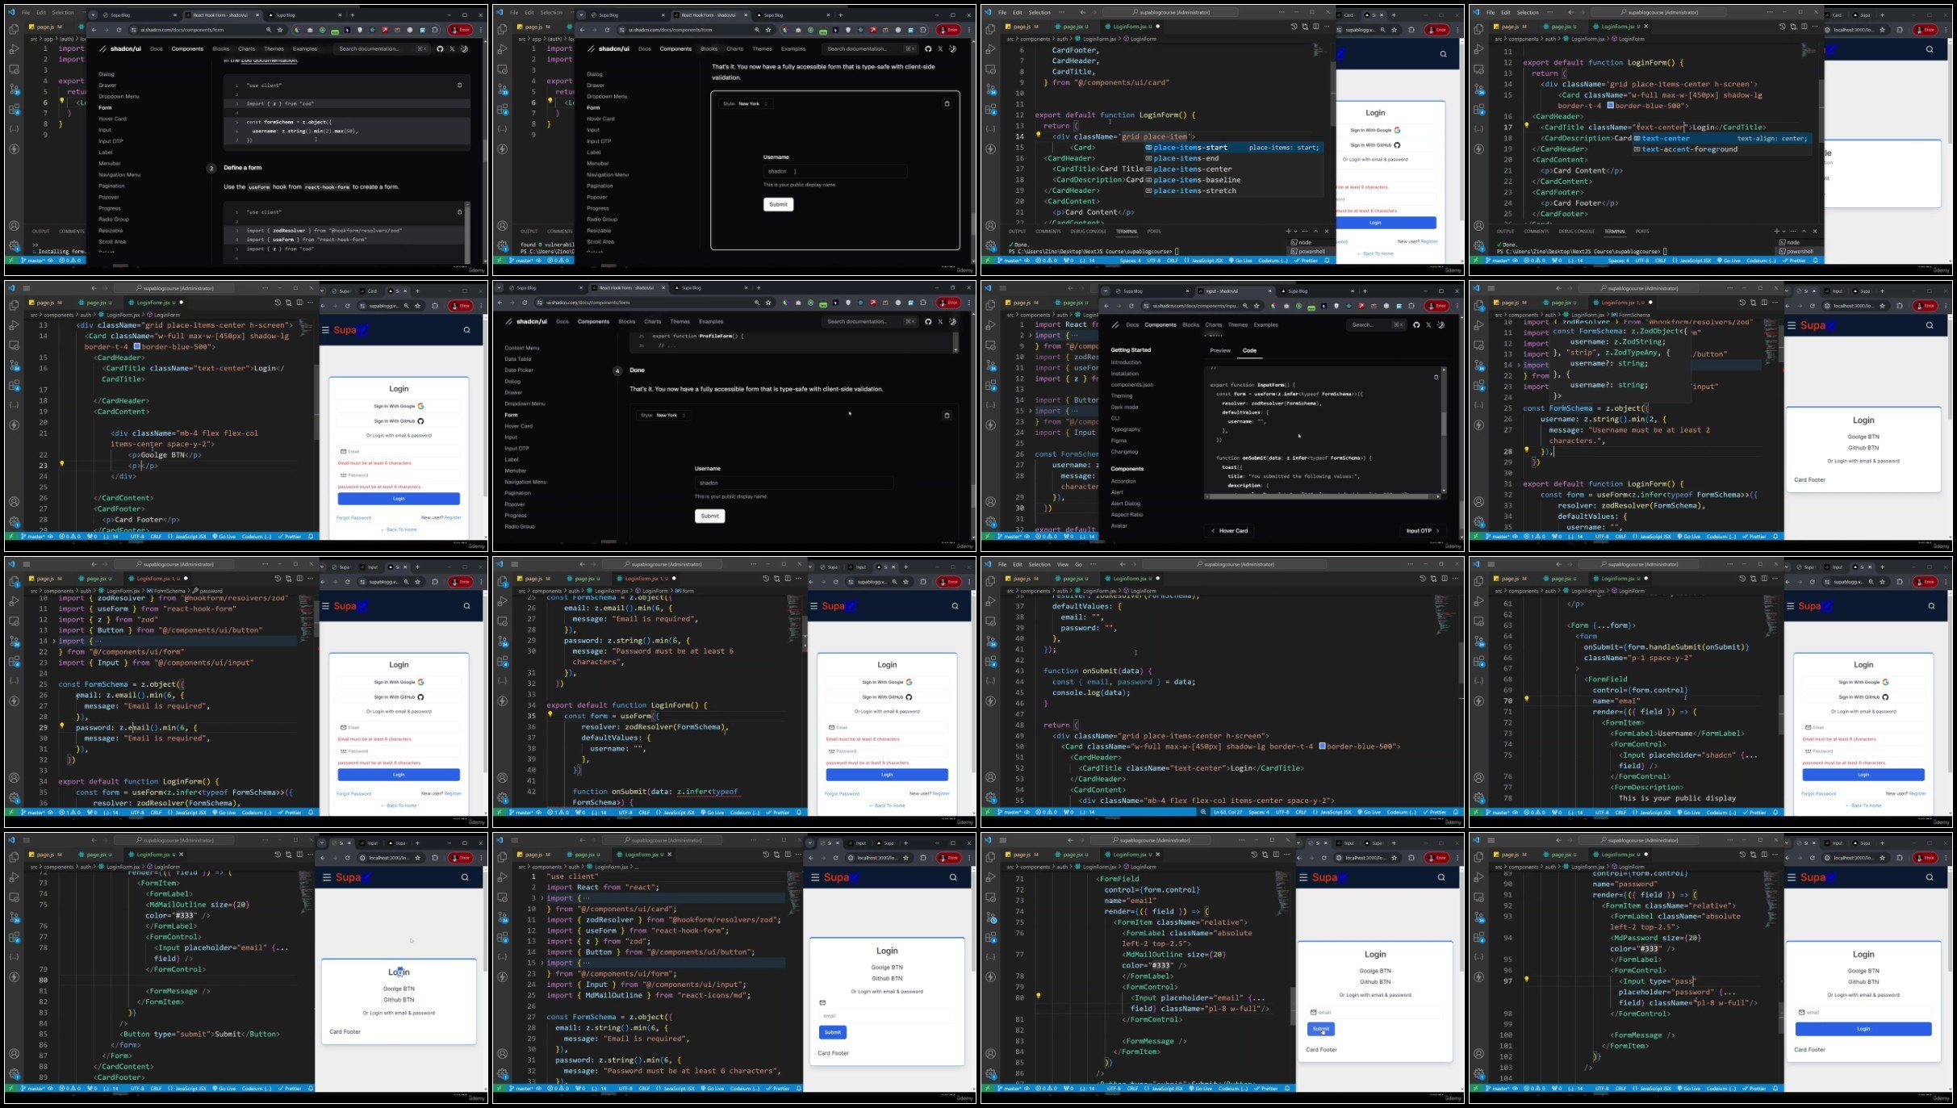Viewport: 1957px width, 1108px height.
Task: Click split editor icon in window with Go menu
Action: click(1445, 578)
